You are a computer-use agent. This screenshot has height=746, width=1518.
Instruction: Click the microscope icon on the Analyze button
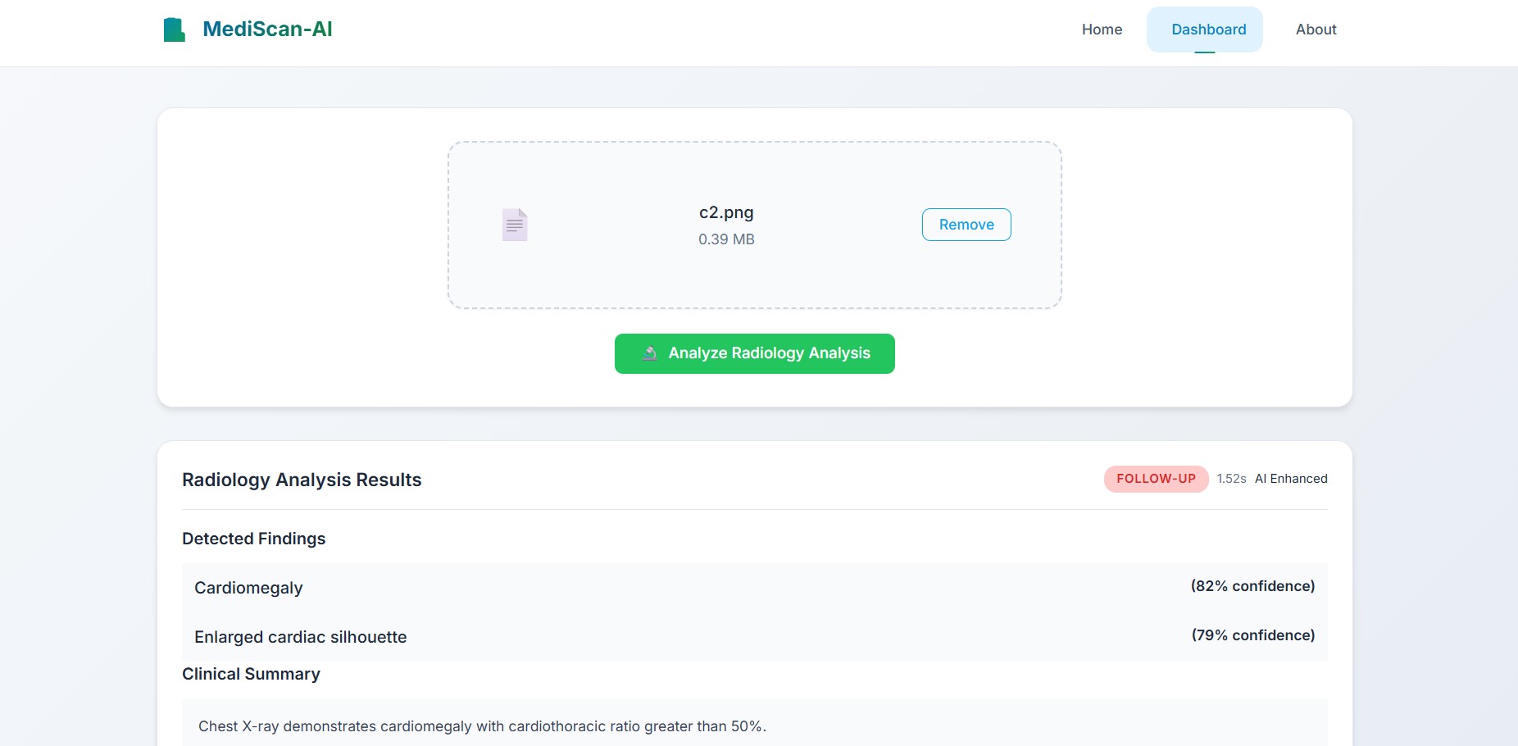[x=648, y=353]
